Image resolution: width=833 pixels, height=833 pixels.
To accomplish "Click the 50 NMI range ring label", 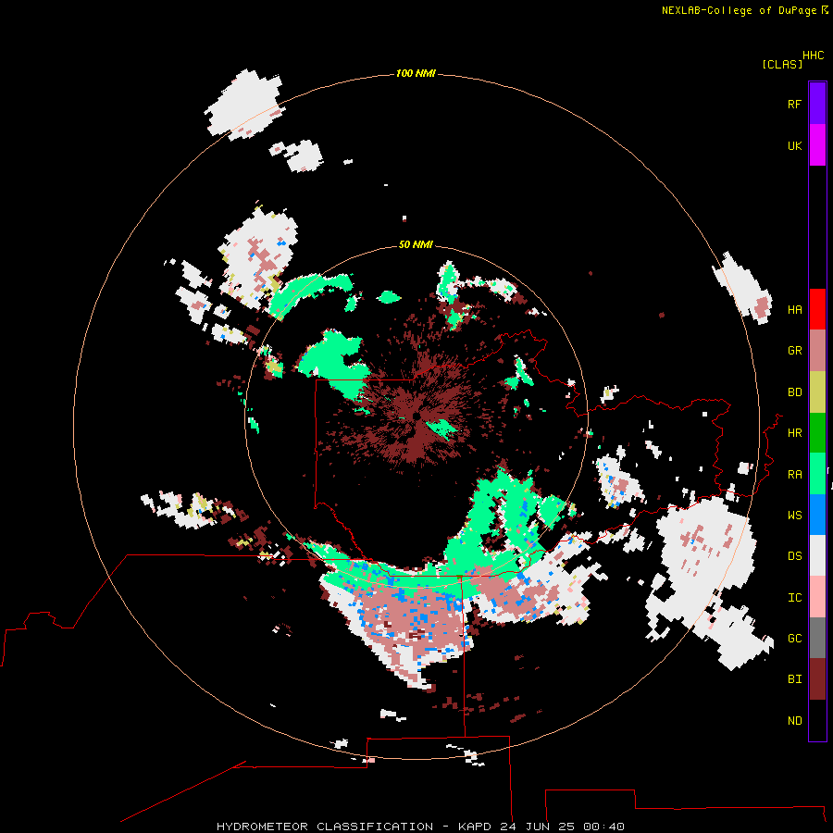I will (416, 244).
